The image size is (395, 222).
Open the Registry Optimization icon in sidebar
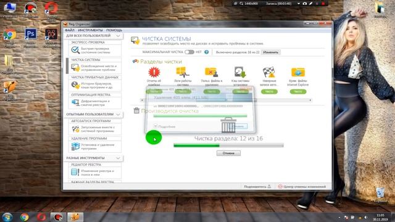coord(75,102)
